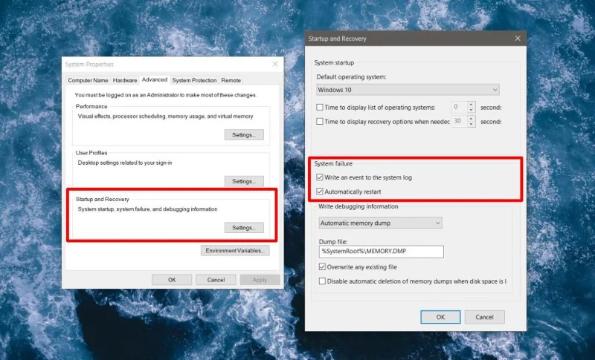Open Environment Variables dialog
Image resolution: width=595 pixels, height=360 pixels.
pos(235,251)
